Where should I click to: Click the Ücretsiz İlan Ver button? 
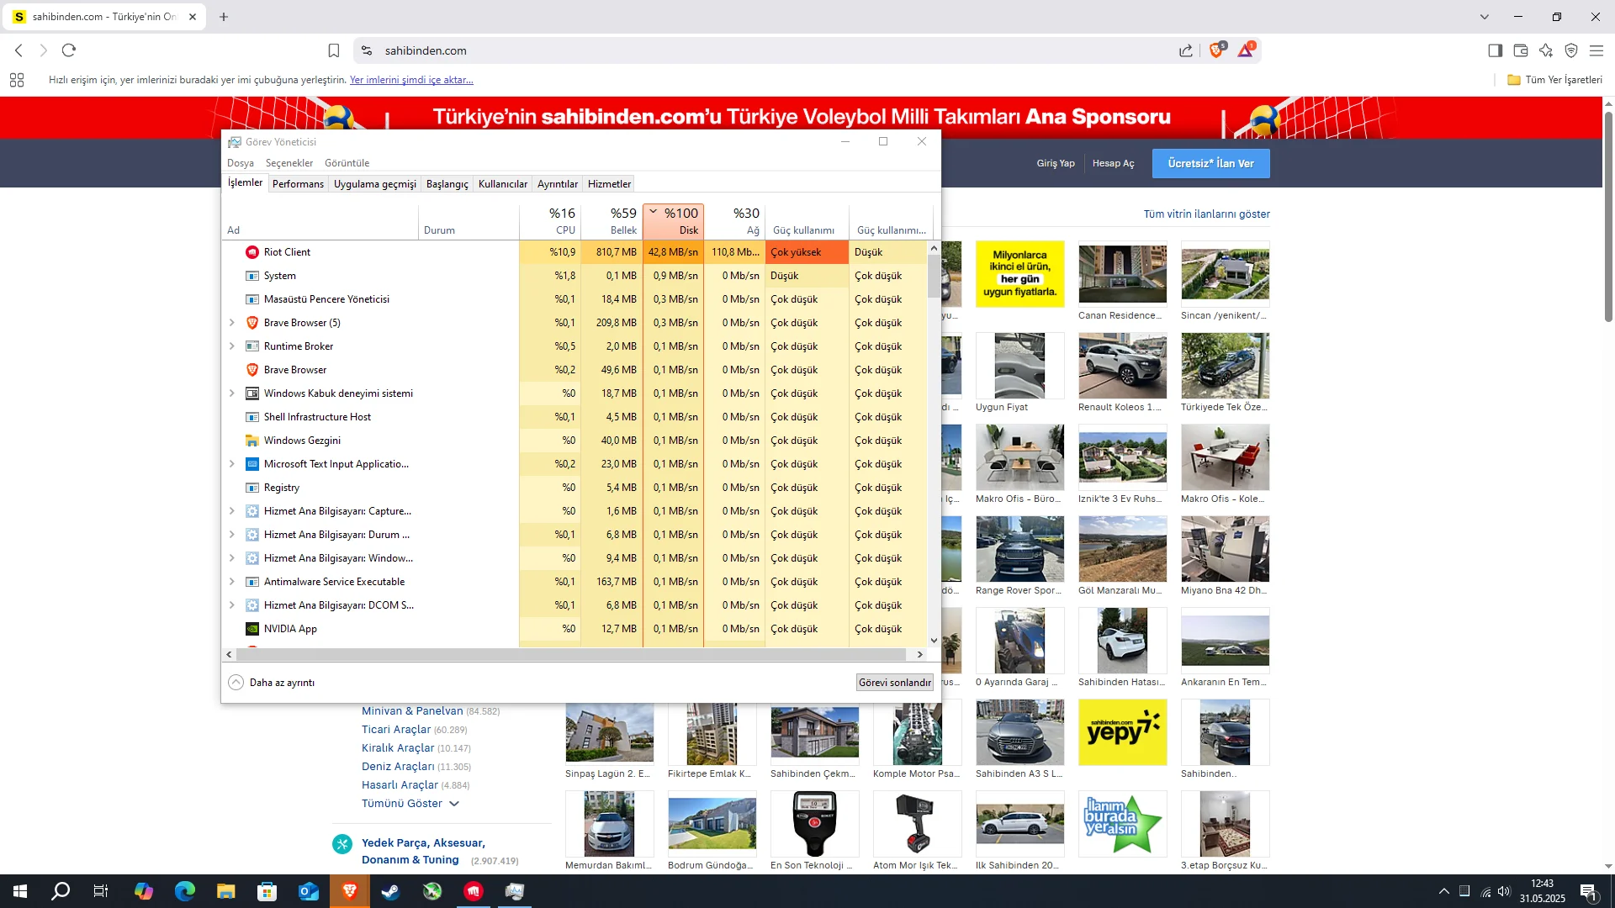tap(1210, 163)
